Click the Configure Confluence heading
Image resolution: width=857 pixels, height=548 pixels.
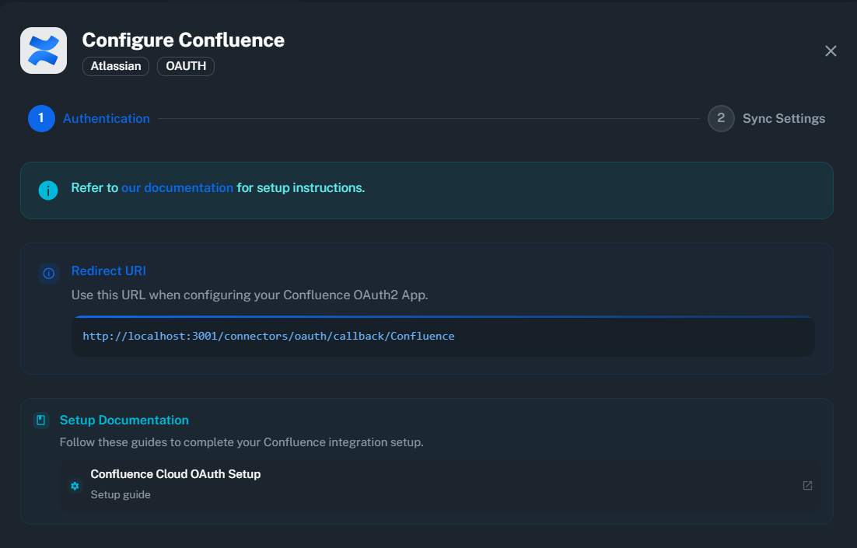pyautogui.click(x=183, y=40)
